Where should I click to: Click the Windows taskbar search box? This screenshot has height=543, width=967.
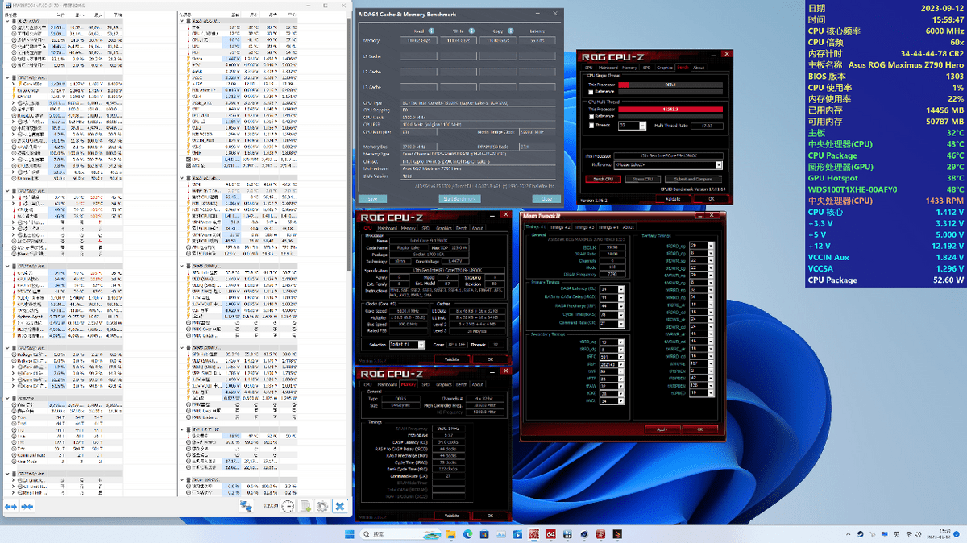(387, 535)
